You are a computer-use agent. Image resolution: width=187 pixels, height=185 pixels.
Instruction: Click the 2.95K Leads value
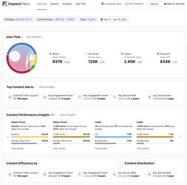pyautogui.click(x=130, y=62)
